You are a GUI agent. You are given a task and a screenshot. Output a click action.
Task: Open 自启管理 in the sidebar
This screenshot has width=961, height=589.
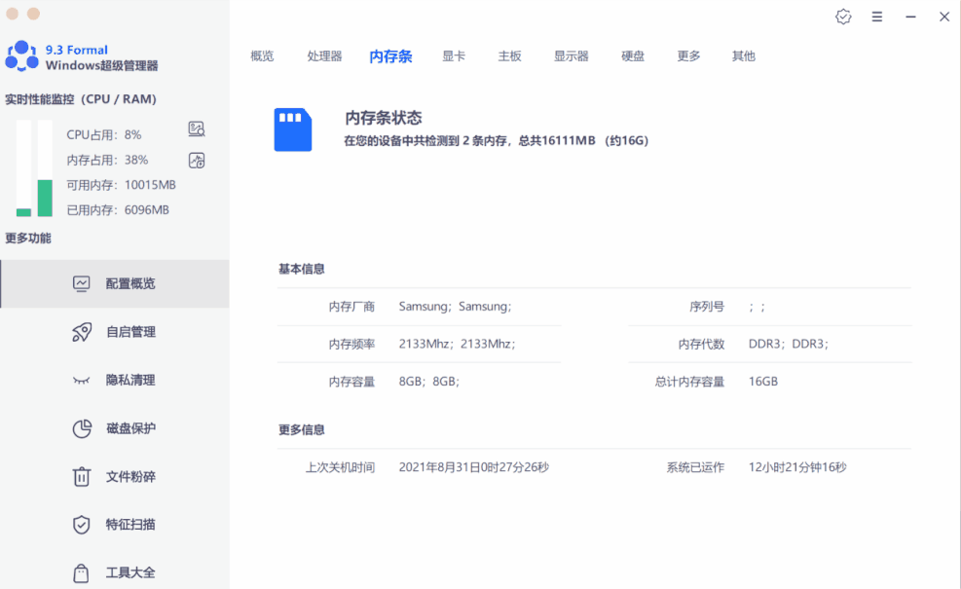(x=115, y=332)
